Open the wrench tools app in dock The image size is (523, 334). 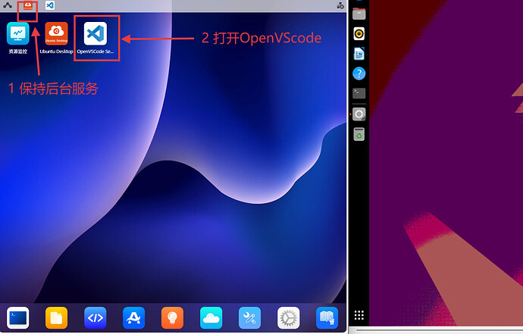[249, 317]
